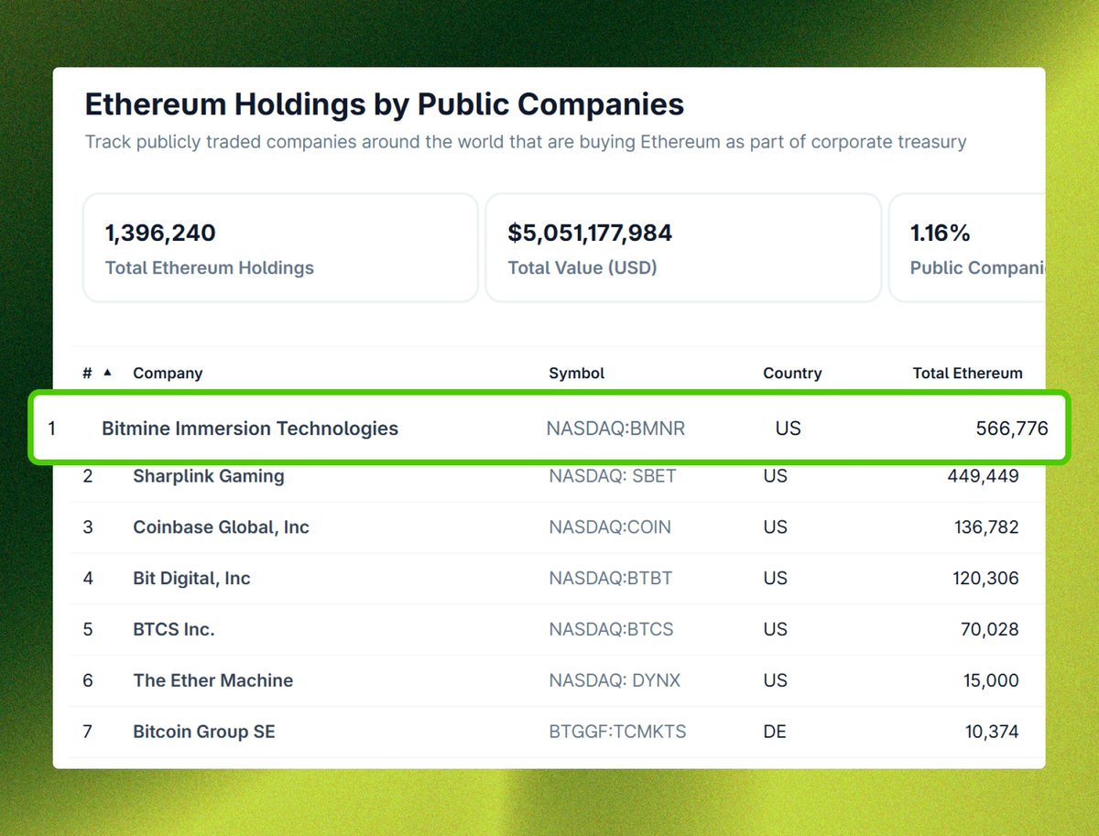Click the Total Value (USD) stat card
Viewport: 1099px width, 836px height.
click(x=684, y=247)
